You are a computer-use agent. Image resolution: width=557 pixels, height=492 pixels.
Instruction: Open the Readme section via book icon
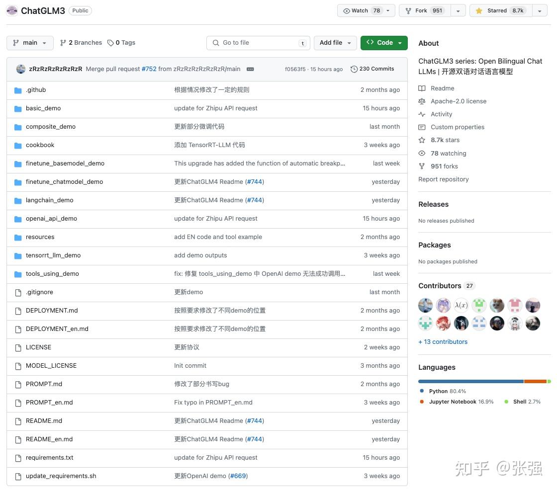422,88
